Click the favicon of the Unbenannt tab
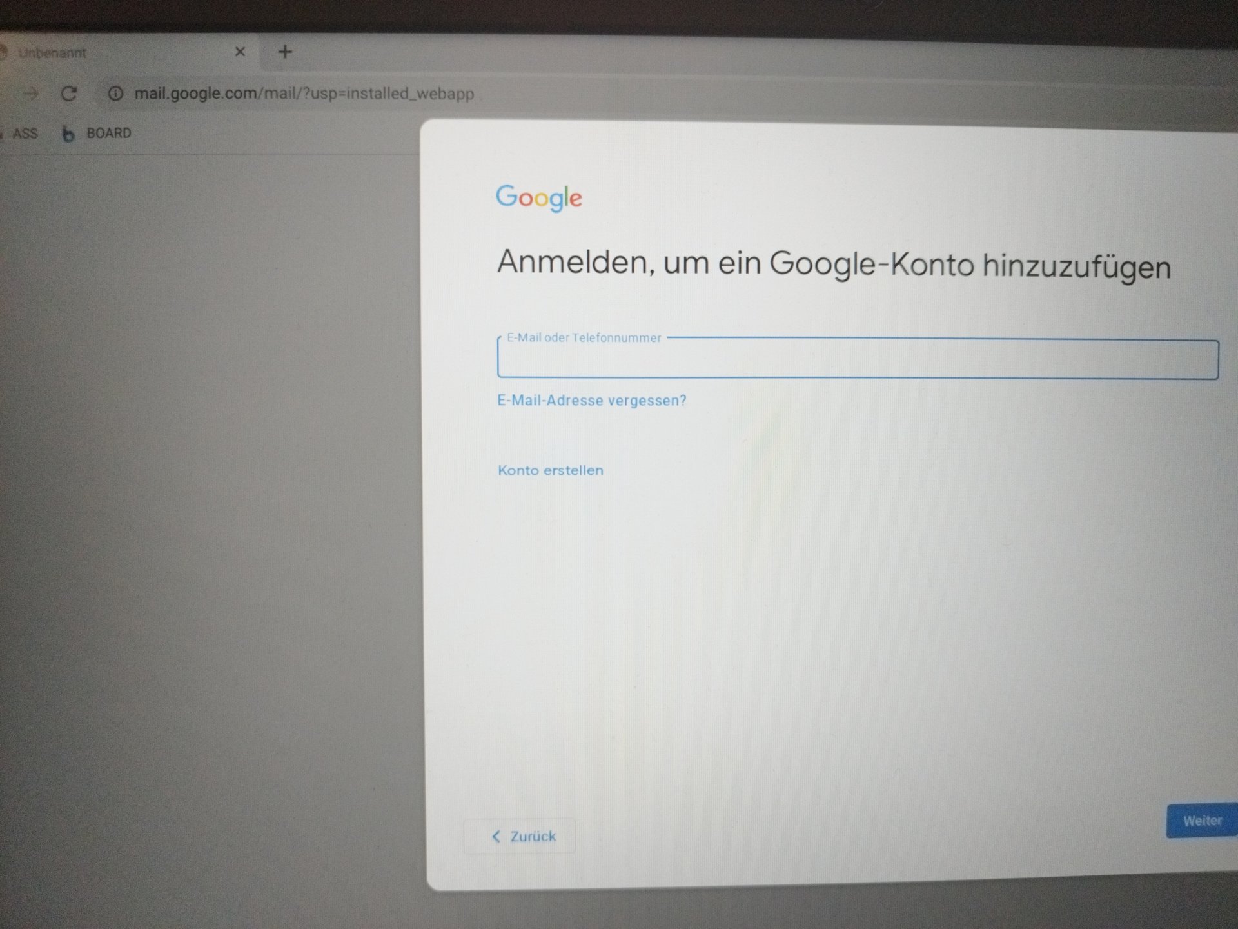Image resolution: width=1238 pixels, height=929 pixels. coord(3,53)
